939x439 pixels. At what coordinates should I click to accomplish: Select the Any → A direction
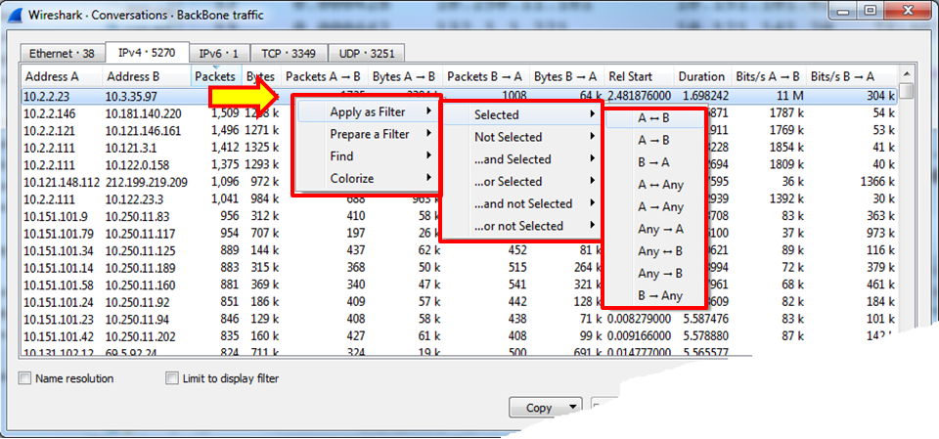(654, 229)
